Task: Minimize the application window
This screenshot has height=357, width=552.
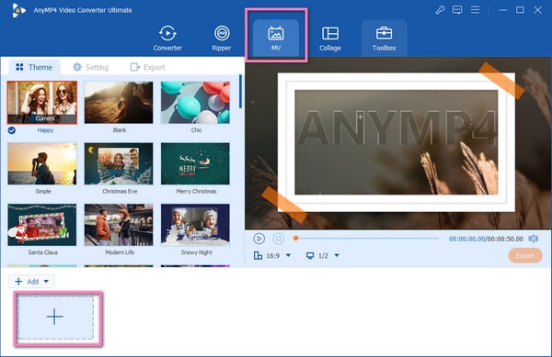Action: pos(502,10)
